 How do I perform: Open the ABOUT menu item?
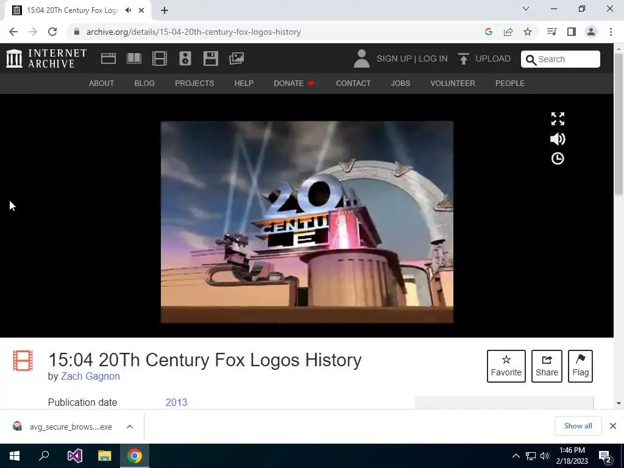tap(102, 83)
